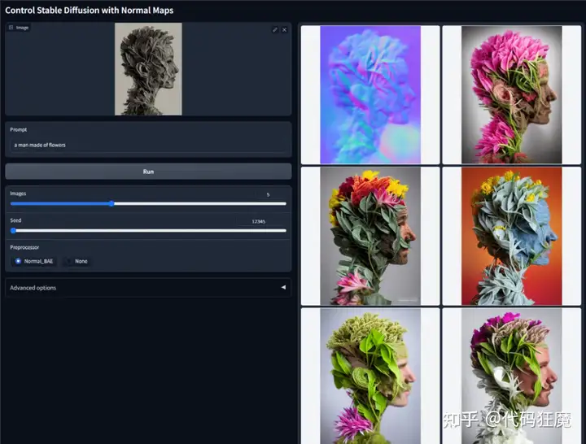
Task: Click the Image label icon
Action: (x=11, y=28)
